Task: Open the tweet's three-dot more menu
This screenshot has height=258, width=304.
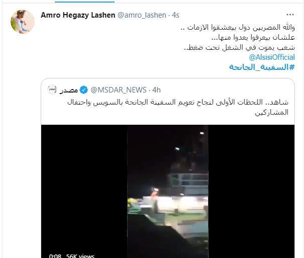Action: click(290, 15)
